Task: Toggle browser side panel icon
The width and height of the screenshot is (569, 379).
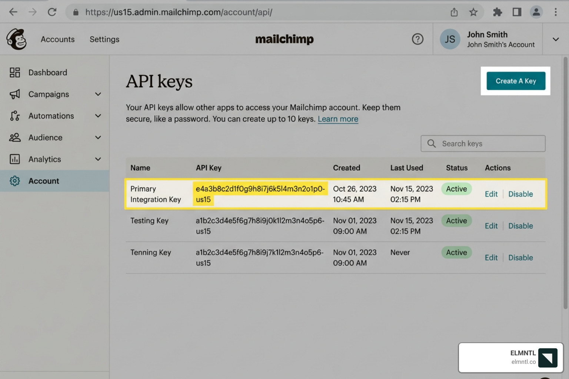Action: [517, 12]
